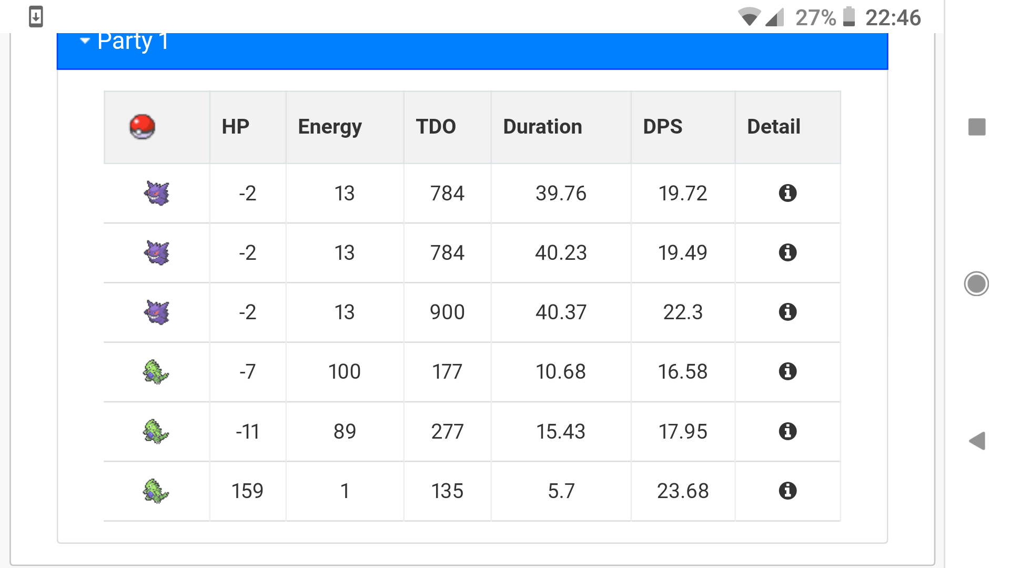
Task: Open detail info for Tyranitar with TDO 277
Action: 787,431
